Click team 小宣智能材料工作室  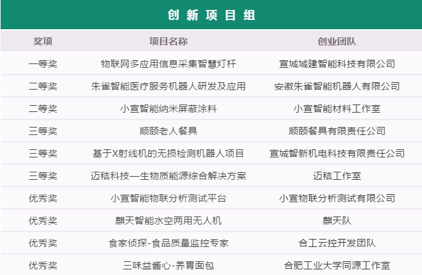pyautogui.click(x=337, y=109)
